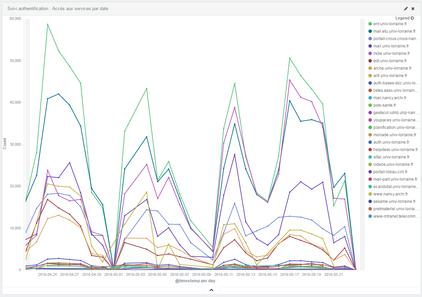The width and height of the screenshot is (422, 297).
Task: Click the orange arche.univ-lorraine.fr legend dot
Action: point(370,68)
